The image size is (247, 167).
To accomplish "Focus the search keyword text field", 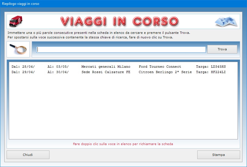I will pyautogui.click(x=121, y=50).
